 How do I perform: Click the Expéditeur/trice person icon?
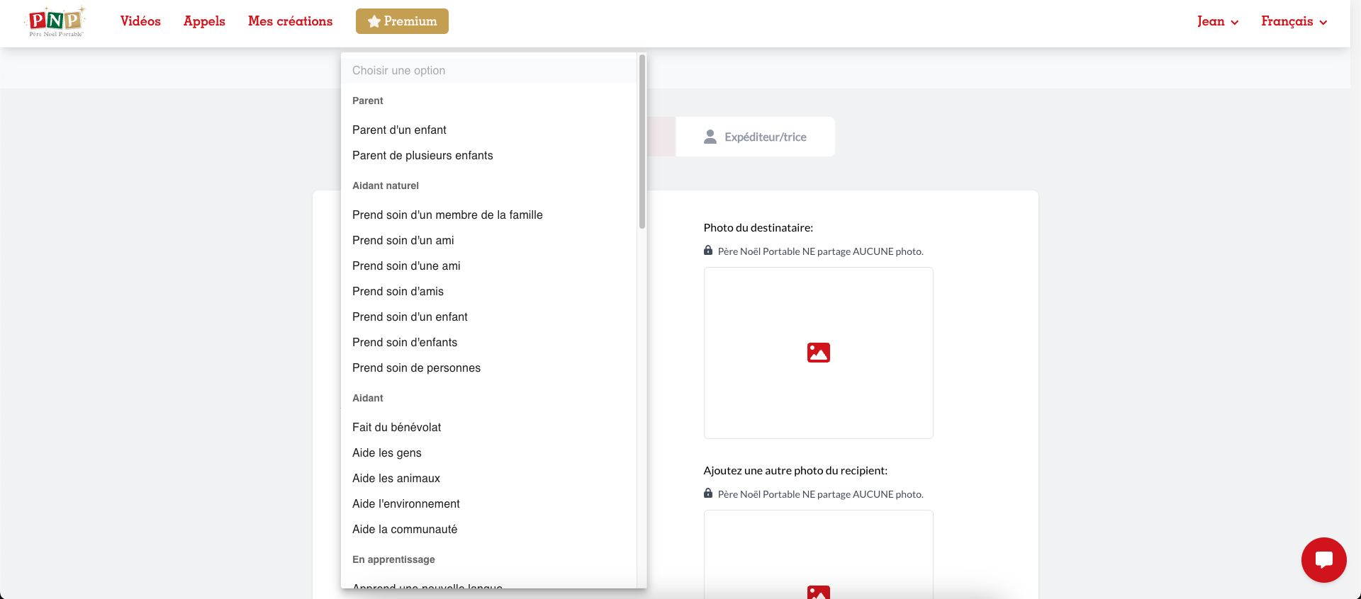click(710, 137)
